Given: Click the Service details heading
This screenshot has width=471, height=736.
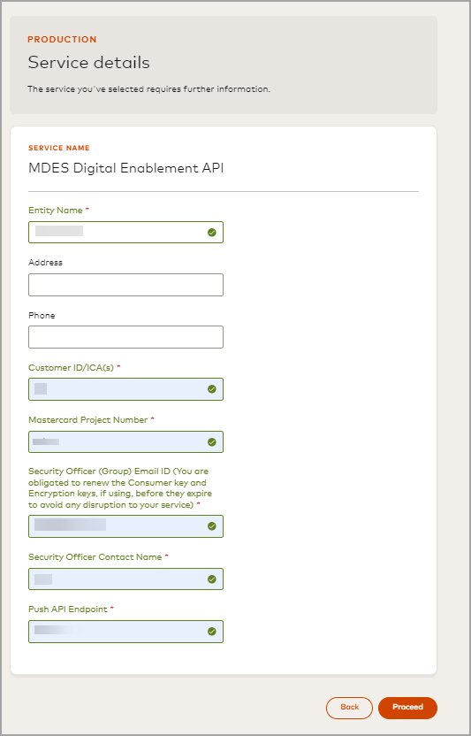Looking at the screenshot, I should click(88, 63).
